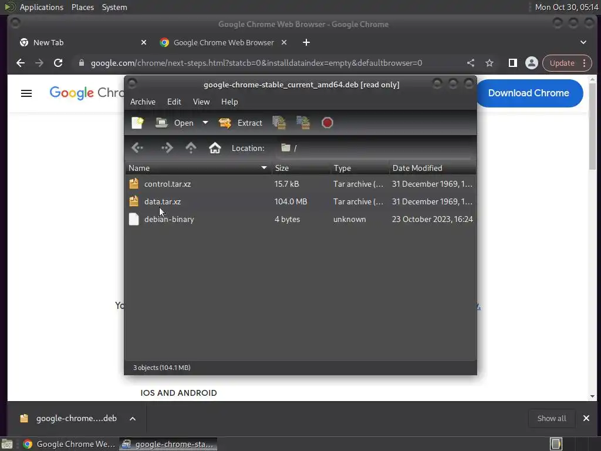Screen dimensions: 601x451
Task: Bookmark this page with star icon
Action: [489, 63]
